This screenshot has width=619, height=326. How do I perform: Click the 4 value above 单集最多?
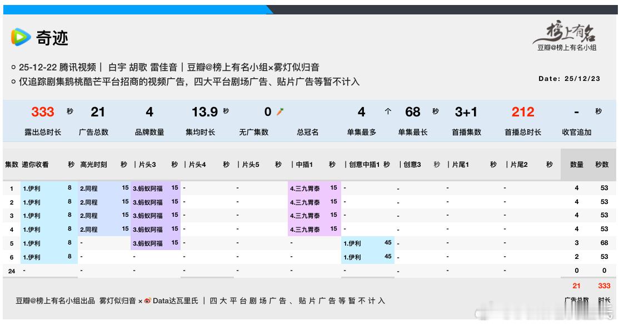[x=361, y=112]
